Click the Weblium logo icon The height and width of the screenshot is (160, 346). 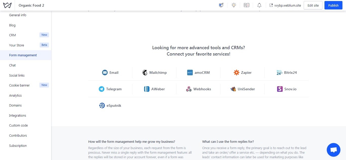pyautogui.click(x=7, y=5)
